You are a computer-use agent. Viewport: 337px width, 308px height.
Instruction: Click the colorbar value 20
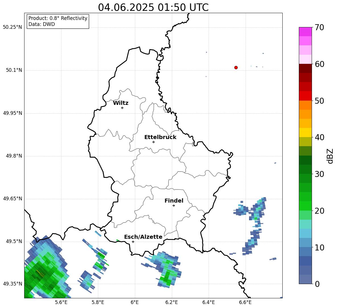pyautogui.click(x=319, y=211)
